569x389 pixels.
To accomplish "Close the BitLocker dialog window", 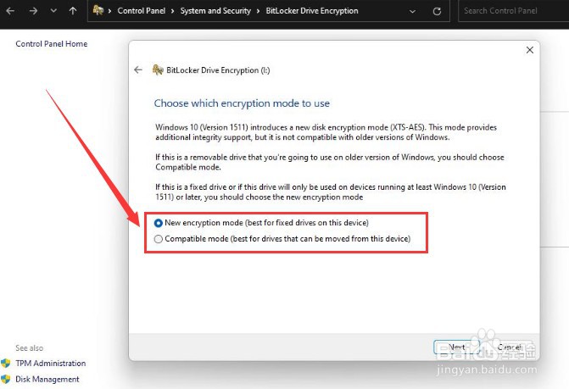I will click(x=530, y=51).
